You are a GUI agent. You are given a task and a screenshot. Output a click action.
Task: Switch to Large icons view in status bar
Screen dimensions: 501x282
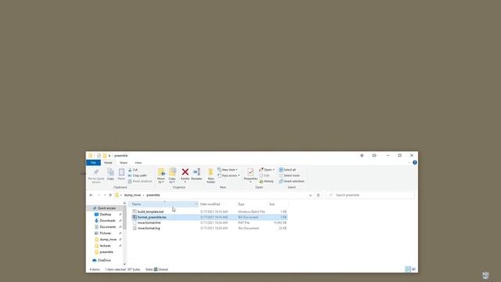click(414, 269)
